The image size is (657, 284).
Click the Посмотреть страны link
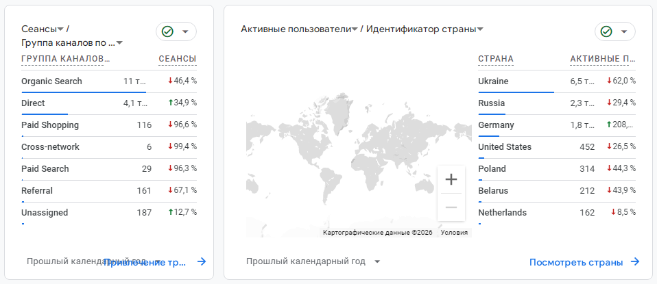click(x=576, y=262)
